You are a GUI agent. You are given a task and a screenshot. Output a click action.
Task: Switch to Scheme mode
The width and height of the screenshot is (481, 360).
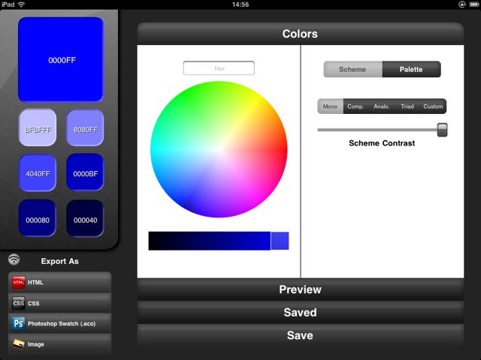[352, 69]
